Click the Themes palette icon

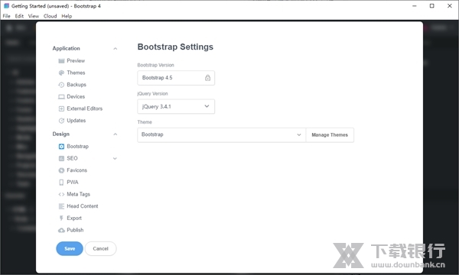(61, 73)
